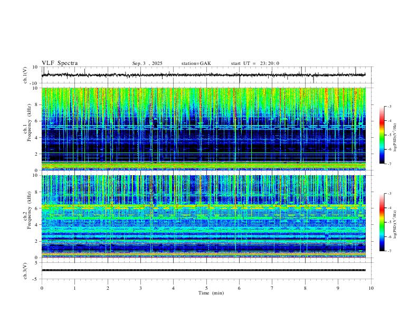This screenshot has height=323, width=418.
Task: Click the ch.1 colorbar label 'log(PSD) (V²/Hz)'
Action: 395,137
